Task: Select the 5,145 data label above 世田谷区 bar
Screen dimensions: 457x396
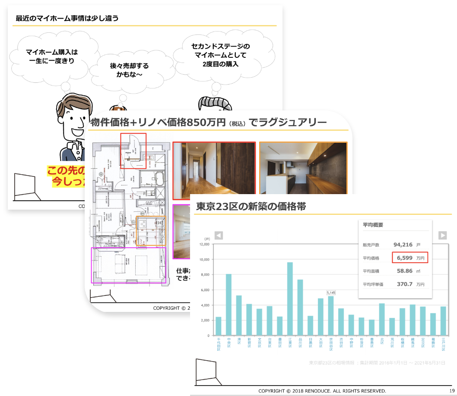Action: [x=331, y=292]
